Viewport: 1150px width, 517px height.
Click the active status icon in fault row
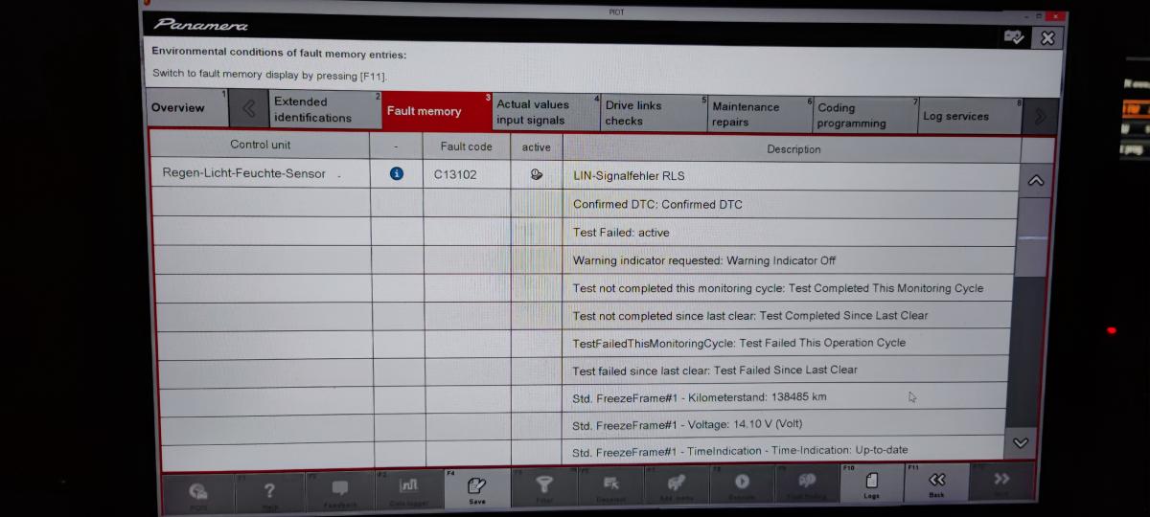(x=536, y=174)
